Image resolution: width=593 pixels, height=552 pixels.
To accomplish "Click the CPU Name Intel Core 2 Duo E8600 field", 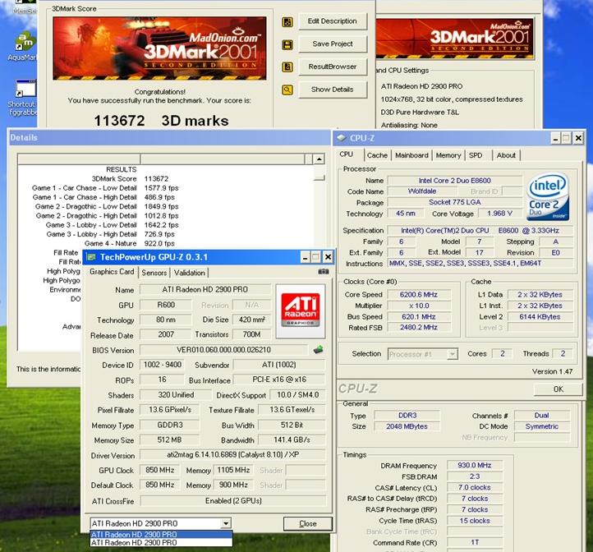I will point(454,181).
